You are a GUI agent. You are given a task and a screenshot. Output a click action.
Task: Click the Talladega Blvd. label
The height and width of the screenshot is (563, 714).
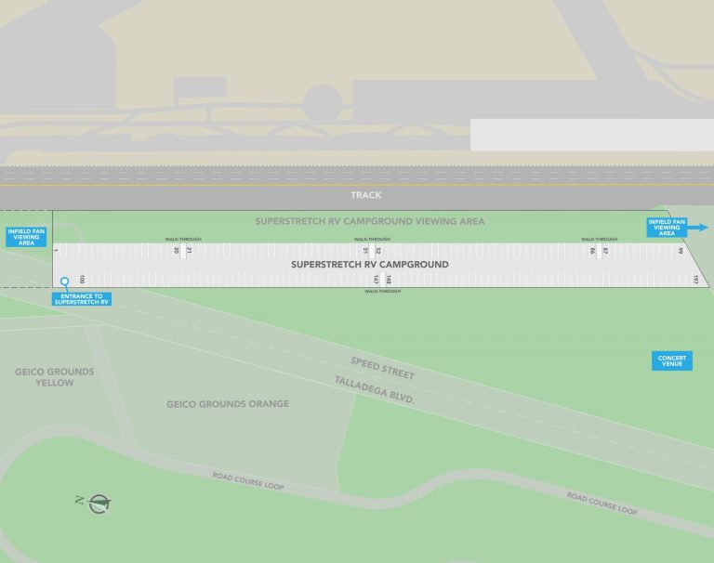tap(375, 390)
